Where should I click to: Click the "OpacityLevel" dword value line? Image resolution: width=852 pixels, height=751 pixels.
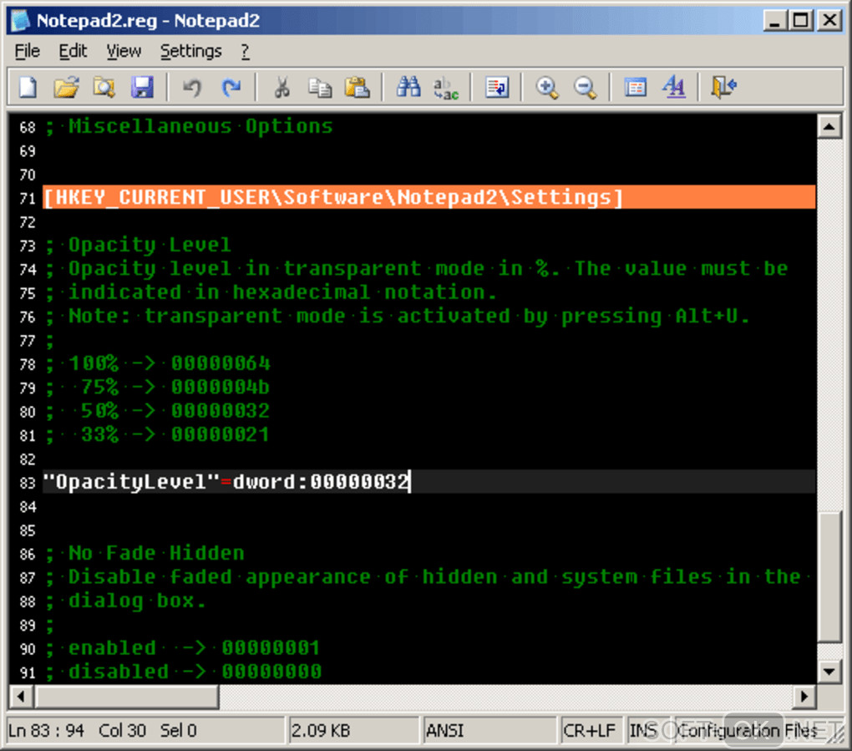tap(429, 481)
